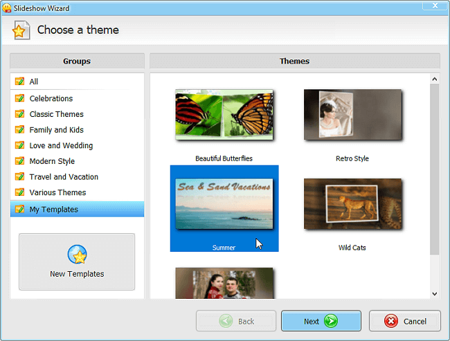Click the icon next to My Templates
Screen dimensions: 450x341
(19, 210)
